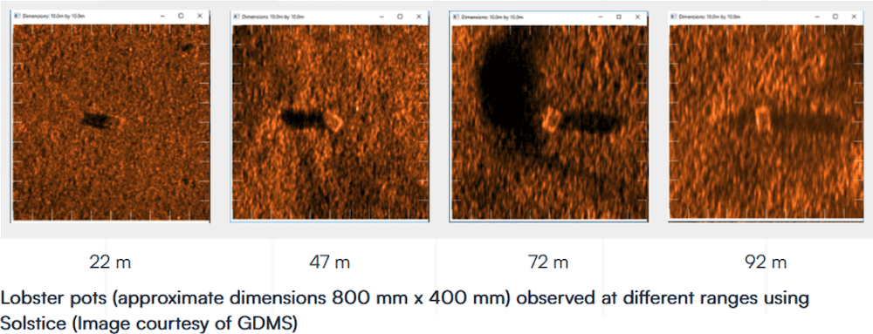Click the '47 m' range label
This screenshot has height=334, width=873.
coord(330,262)
